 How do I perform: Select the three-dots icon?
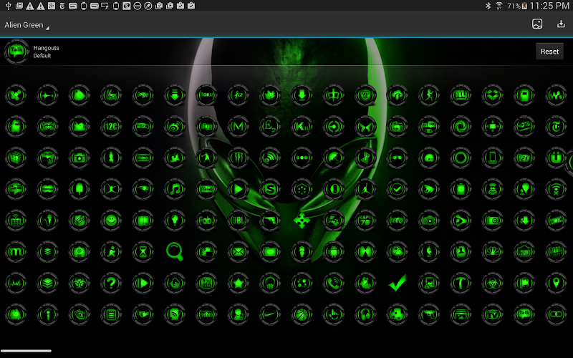click(x=302, y=158)
